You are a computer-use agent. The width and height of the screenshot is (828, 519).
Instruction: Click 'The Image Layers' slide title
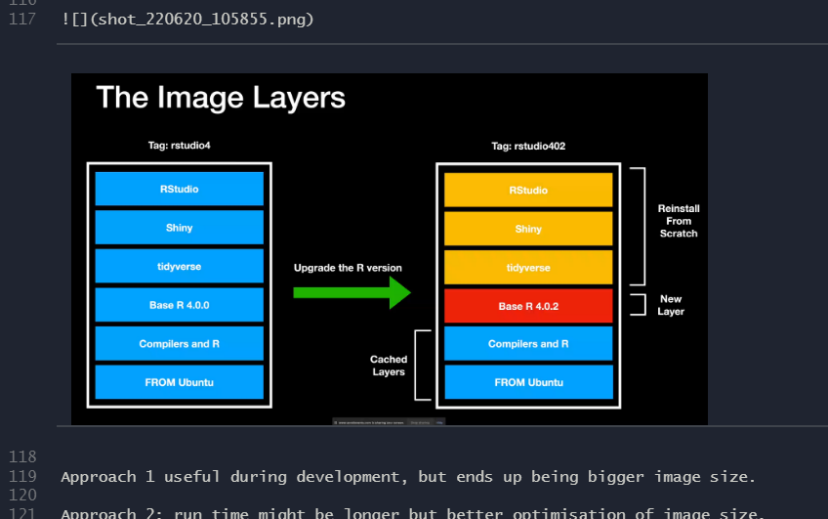(x=221, y=98)
